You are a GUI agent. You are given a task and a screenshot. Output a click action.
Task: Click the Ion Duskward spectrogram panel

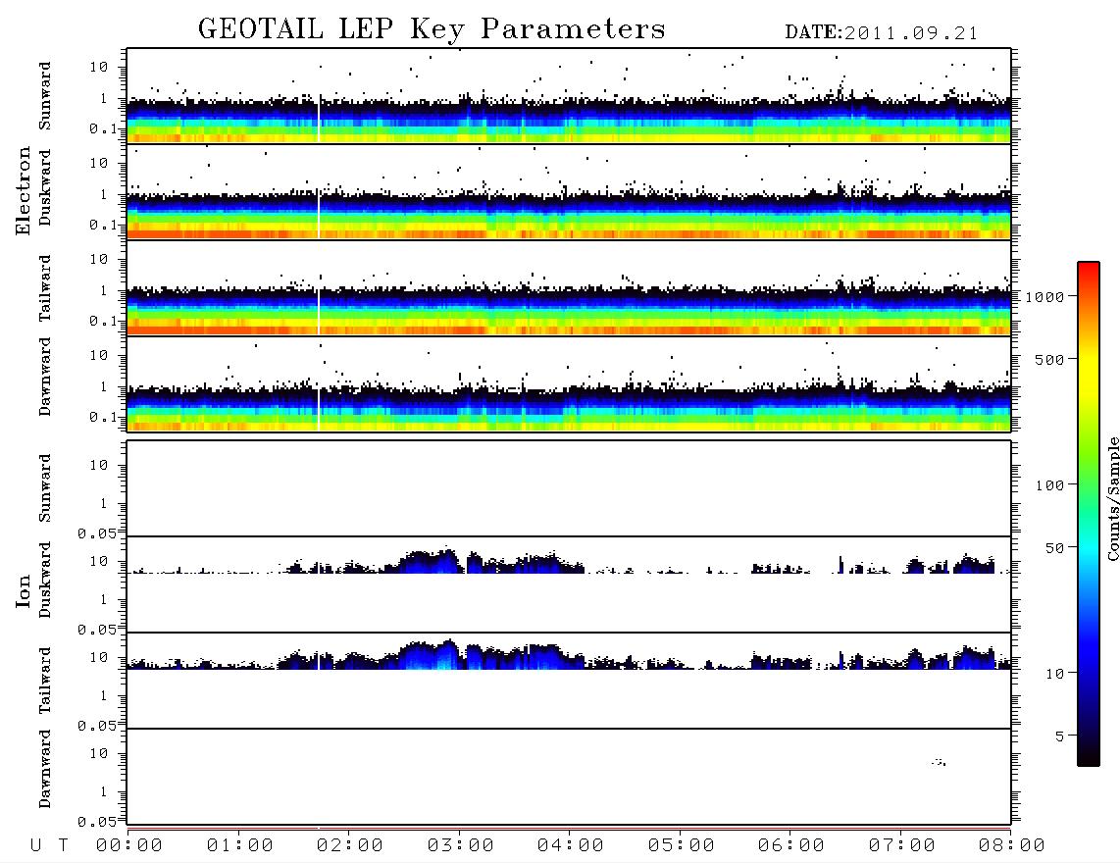(x=569, y=584)
